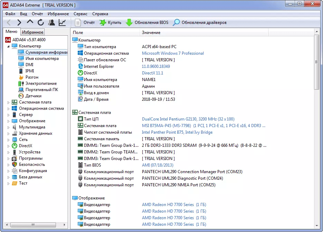Click the Мультимедиа speaker icon in tree

(x=15, y=127)
